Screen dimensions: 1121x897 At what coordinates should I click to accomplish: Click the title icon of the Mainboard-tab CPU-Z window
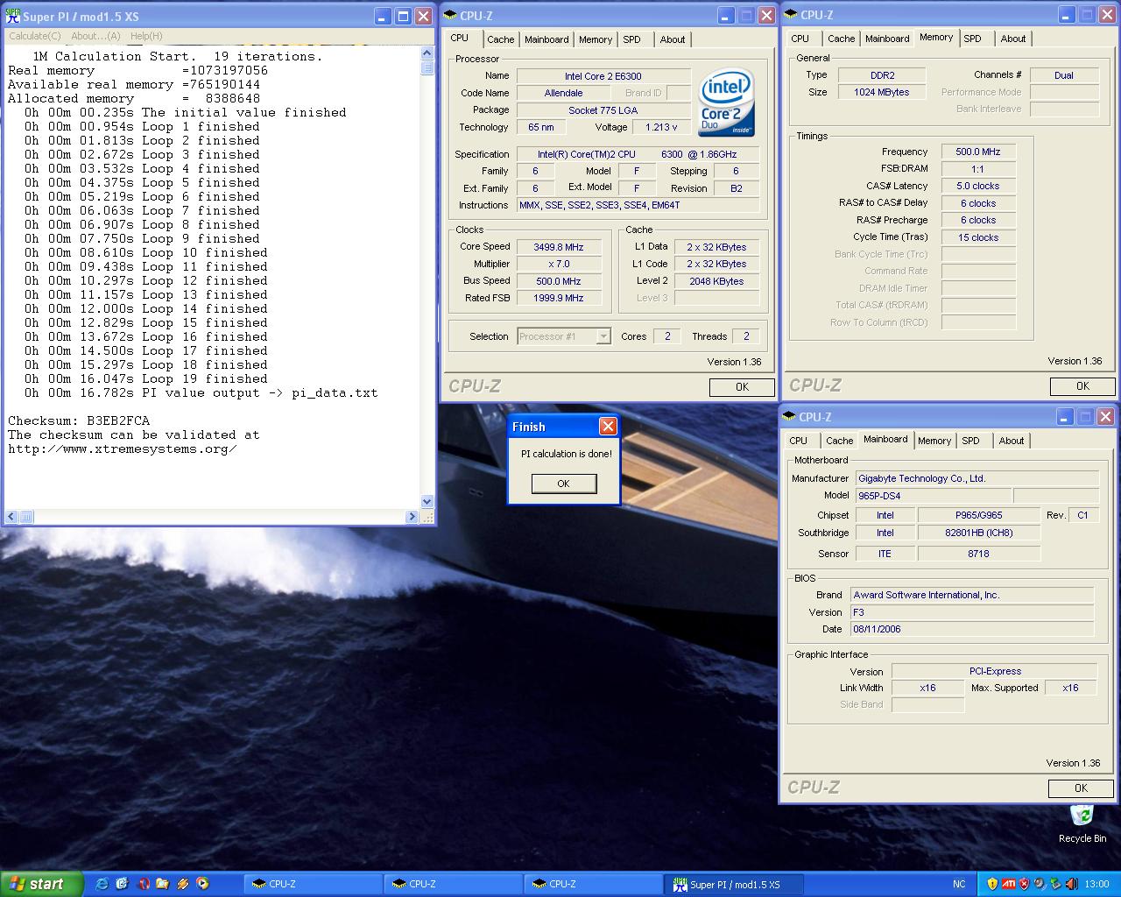789,417
